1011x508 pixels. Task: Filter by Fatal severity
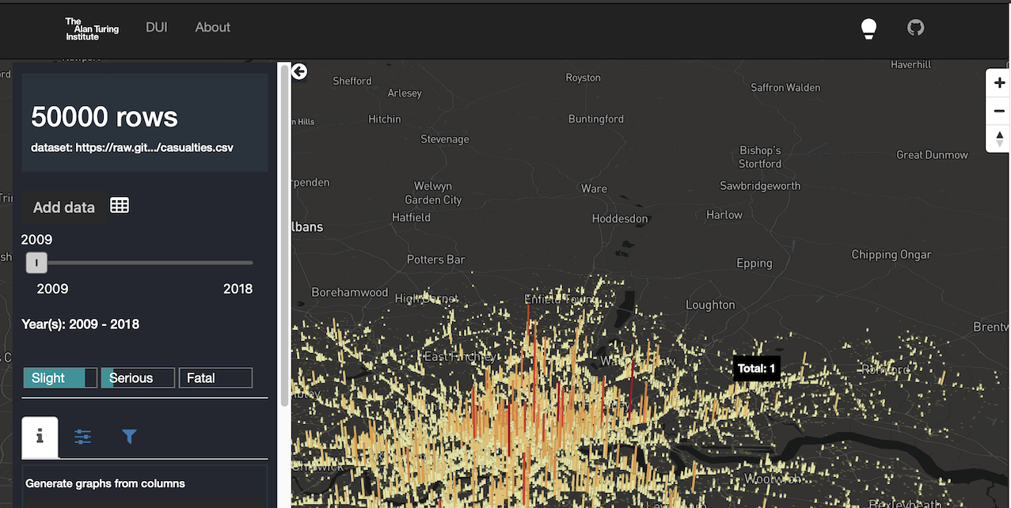click(x=215, y=378)
